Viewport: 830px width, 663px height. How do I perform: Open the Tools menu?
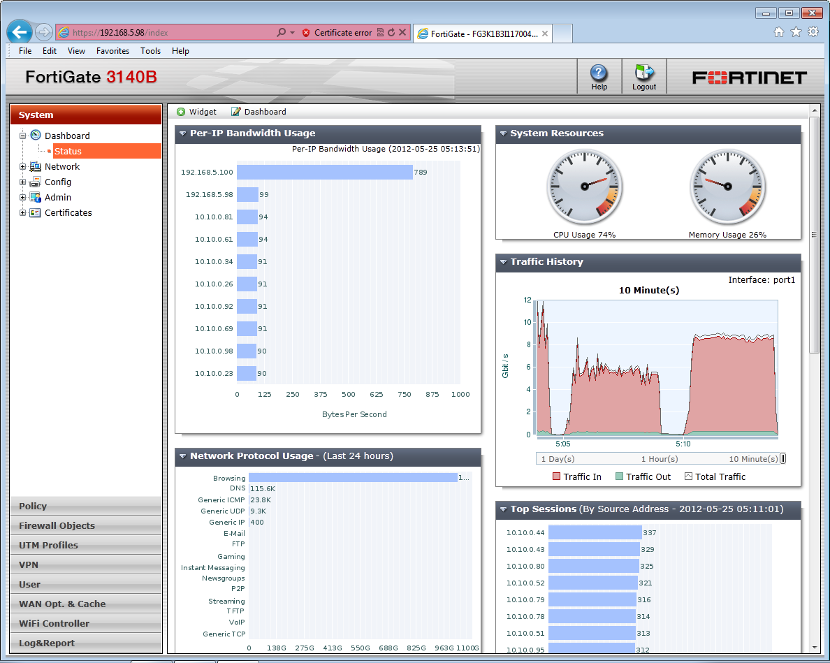[x=150, y=51]
